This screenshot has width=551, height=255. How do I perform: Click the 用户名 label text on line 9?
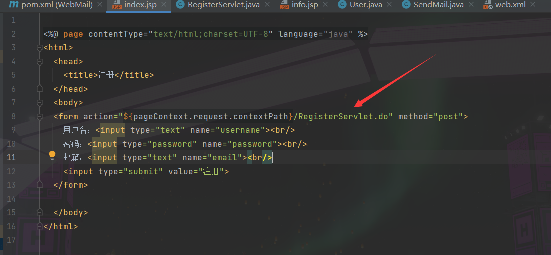click(x=75, y=130)
